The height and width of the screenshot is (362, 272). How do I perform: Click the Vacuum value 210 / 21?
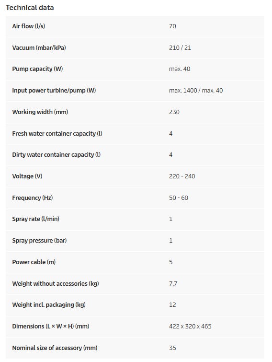pyautogui.click(x=180, y=47)
